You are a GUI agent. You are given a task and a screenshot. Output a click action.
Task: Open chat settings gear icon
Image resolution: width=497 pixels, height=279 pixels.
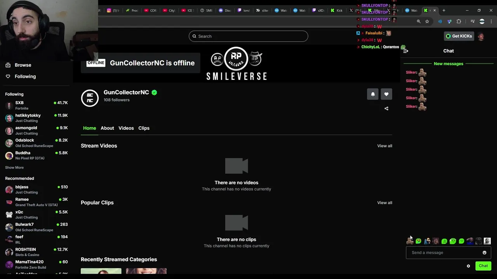tap(468, 266)
